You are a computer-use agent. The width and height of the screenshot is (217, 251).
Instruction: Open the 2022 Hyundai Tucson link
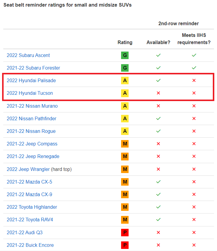point(30,93)
